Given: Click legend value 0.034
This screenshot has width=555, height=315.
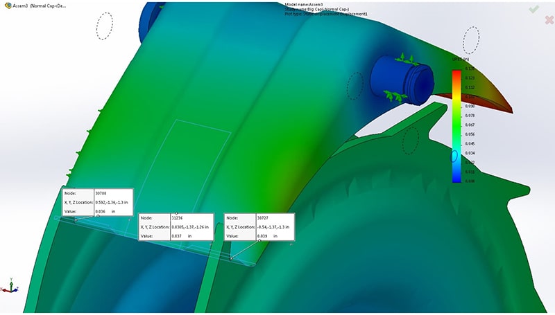Looking at the screenshot, I should (x=470, y=153).
